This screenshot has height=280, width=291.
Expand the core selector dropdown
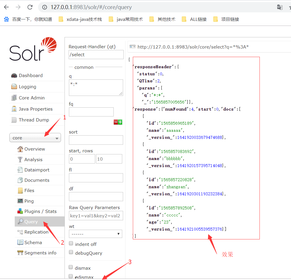35,138
